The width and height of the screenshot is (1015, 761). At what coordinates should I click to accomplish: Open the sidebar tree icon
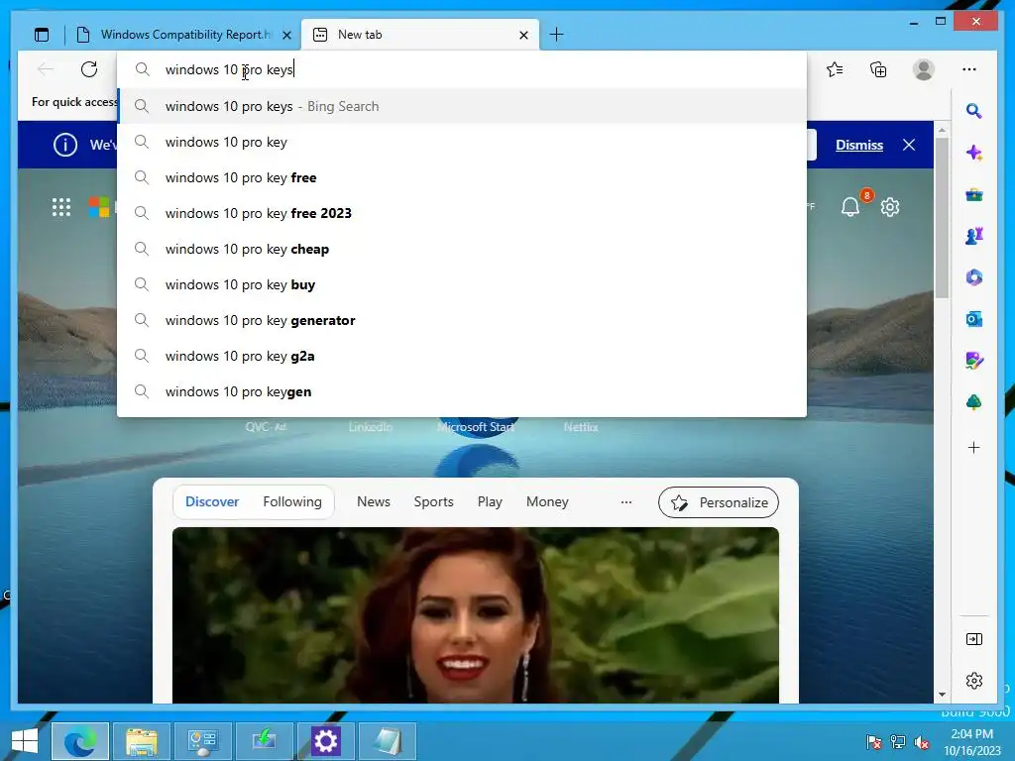point(973,402)
